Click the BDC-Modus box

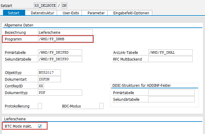101,106
